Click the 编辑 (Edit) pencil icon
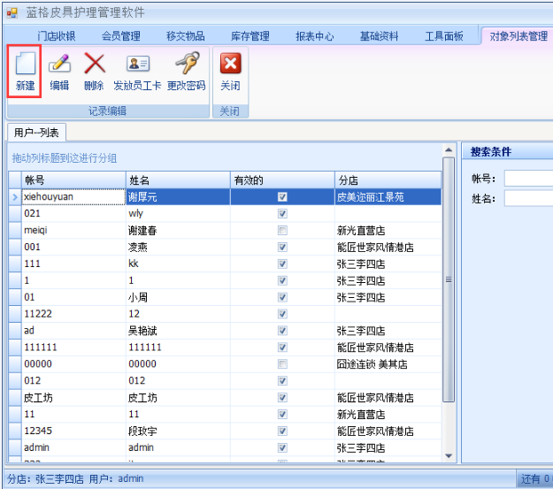The image size is (553, 489). click(59, 65)
